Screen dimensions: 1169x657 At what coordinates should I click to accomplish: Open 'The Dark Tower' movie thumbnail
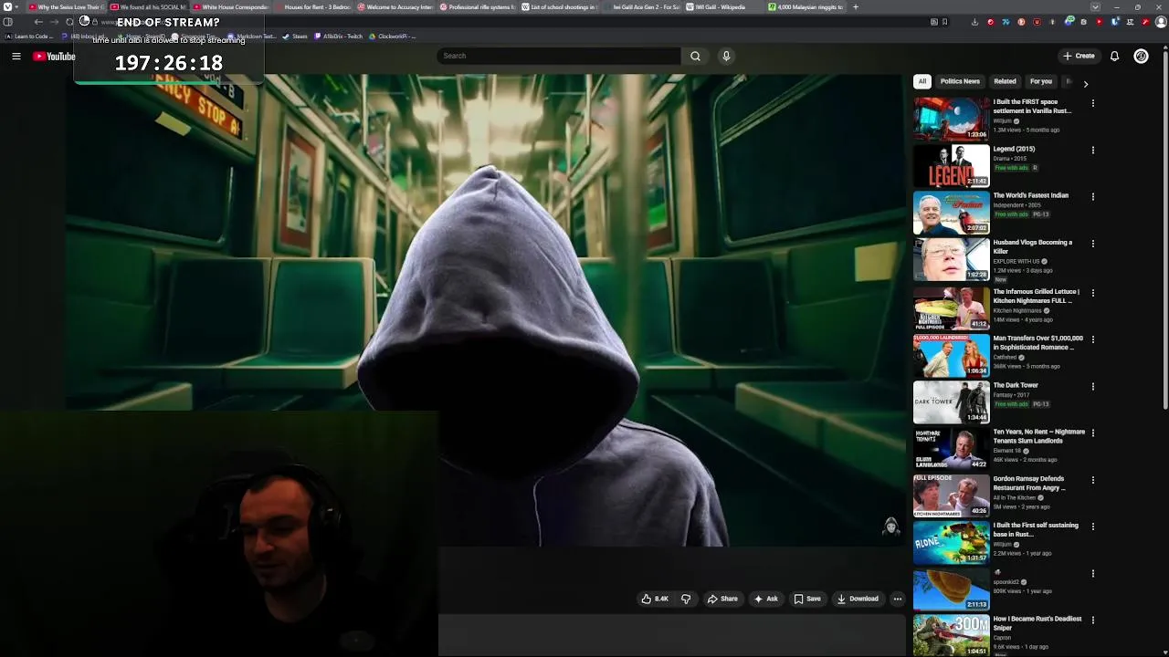[x=952, y=402]
